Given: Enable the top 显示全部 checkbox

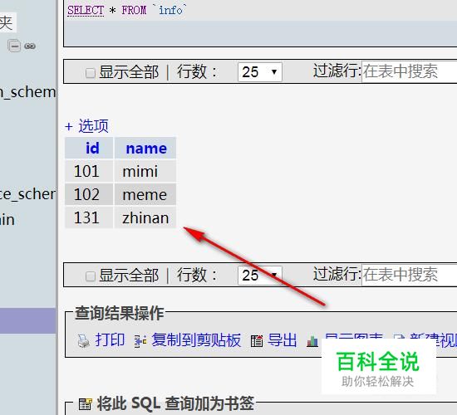Looking at the screenshot, I should (x=90, y=72).
